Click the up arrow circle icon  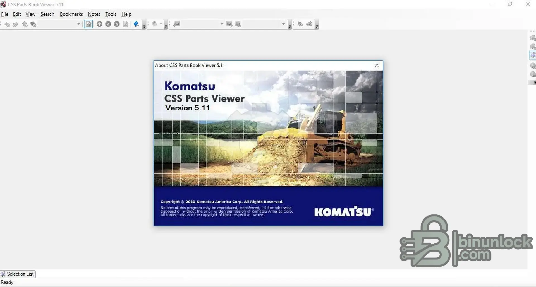point(99,24)
